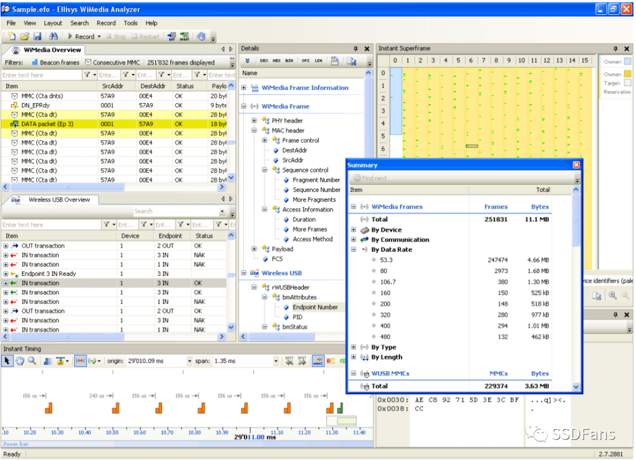The width and height of the screenshot is (636, 460).
Task: Click the Save toolbar icon
Action: tap(37, 36)
